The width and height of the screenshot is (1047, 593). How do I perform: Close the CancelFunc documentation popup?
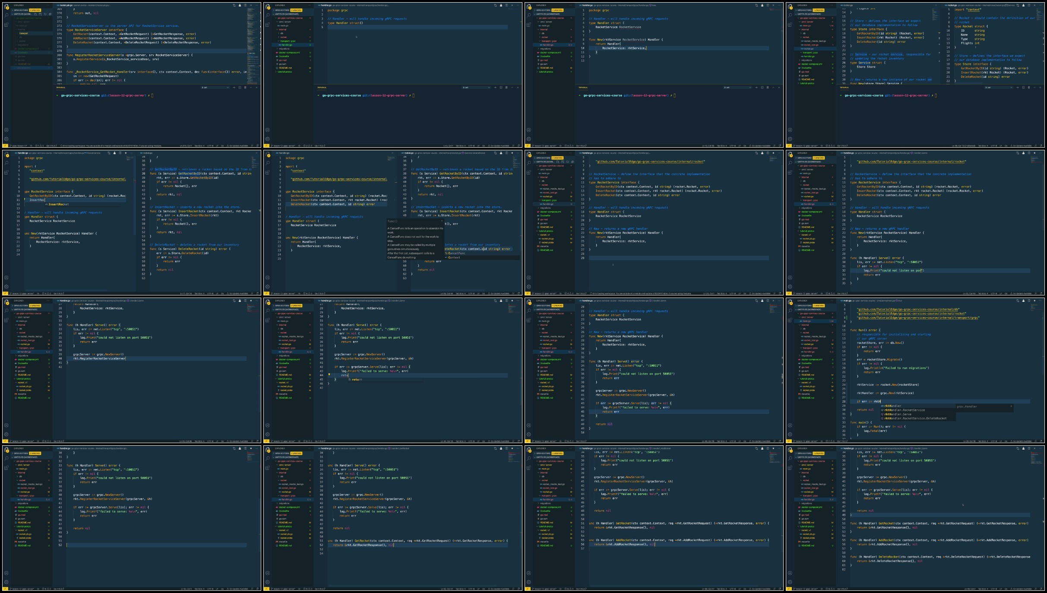[x=442, y=221]
